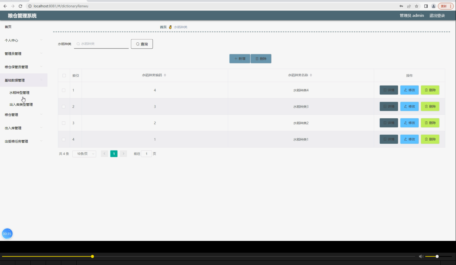Click the hand icon in breadcrumb
The width and height of the screenshot is (456, 265).
tap(170, 27)
